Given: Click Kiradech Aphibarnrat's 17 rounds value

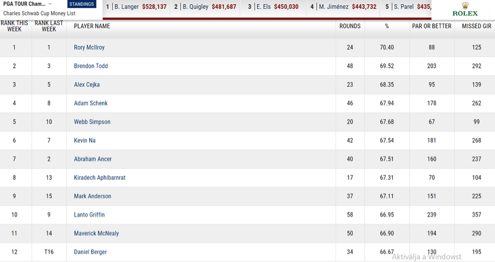Looking at the screenshot, I should 350,177.
